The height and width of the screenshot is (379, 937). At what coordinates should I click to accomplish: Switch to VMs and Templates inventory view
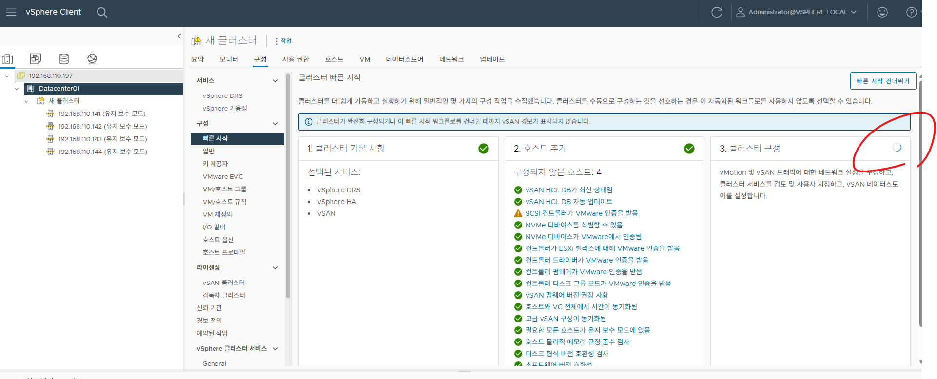pyautogui.click(x=36, y=59)
